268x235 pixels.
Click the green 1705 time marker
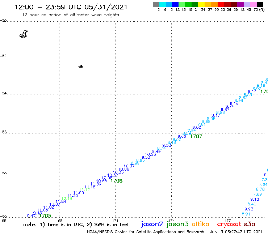tap(45, 216)
